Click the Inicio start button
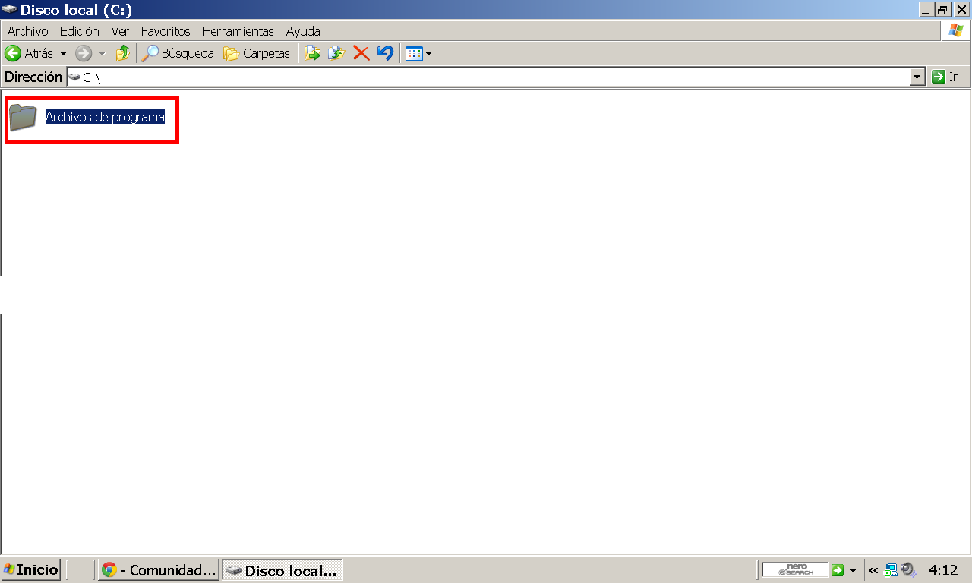The height and width of the screenshot is (583, 972). (x=31, y=569)
